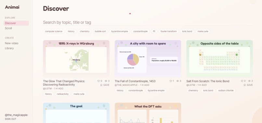262x123 pixels.
Task: Click history tag on Fall of Constantinople card
Action: point(120,91)
